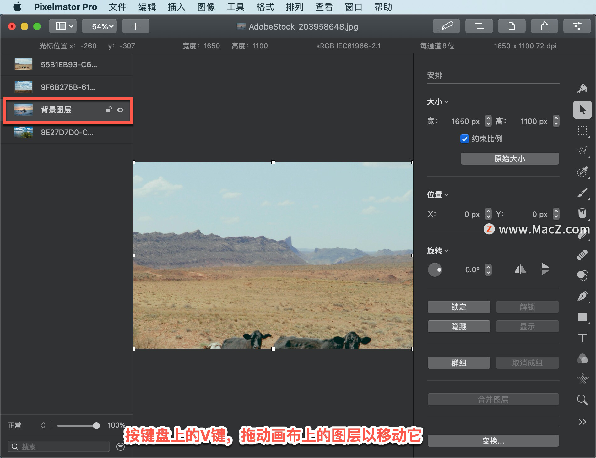Screen dimensions: 596x458
Task: Click the 原始大小 button
Action: (510, 159)
